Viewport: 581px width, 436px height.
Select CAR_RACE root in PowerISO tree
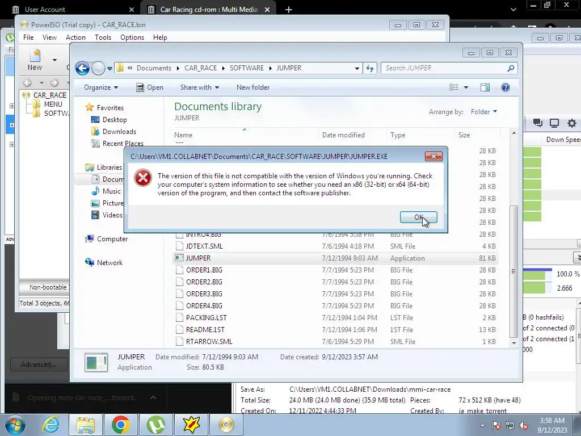50,95
